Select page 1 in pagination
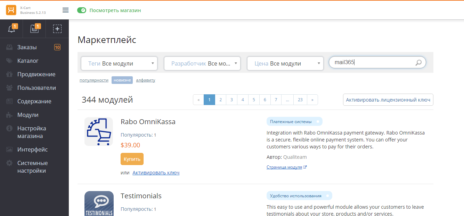The width and height of the screenshot is (464, 216). point(209,100)
